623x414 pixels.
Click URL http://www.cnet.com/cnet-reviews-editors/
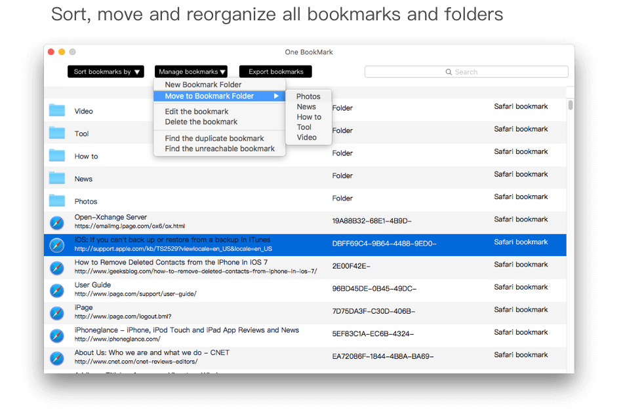(136, 362)
